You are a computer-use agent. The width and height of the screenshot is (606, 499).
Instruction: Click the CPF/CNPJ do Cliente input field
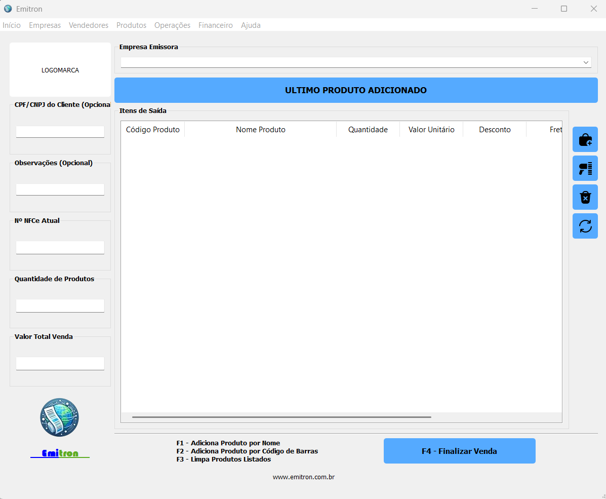(x=60, y=132)
